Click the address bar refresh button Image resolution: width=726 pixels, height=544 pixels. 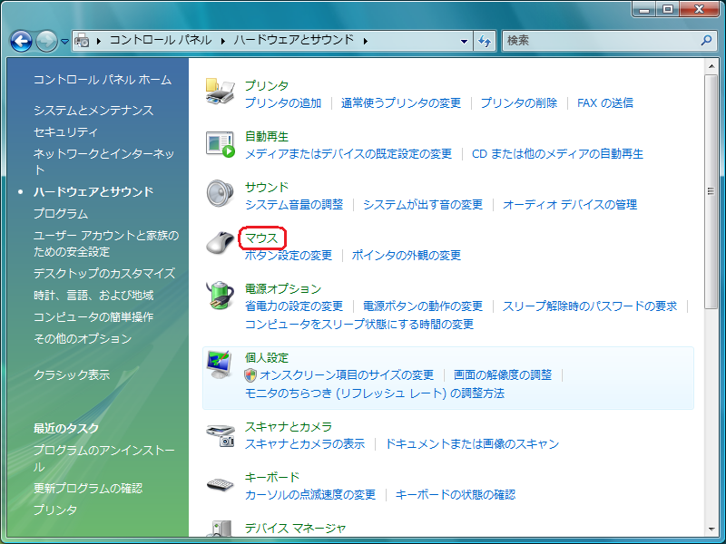[x=485, y=41]
